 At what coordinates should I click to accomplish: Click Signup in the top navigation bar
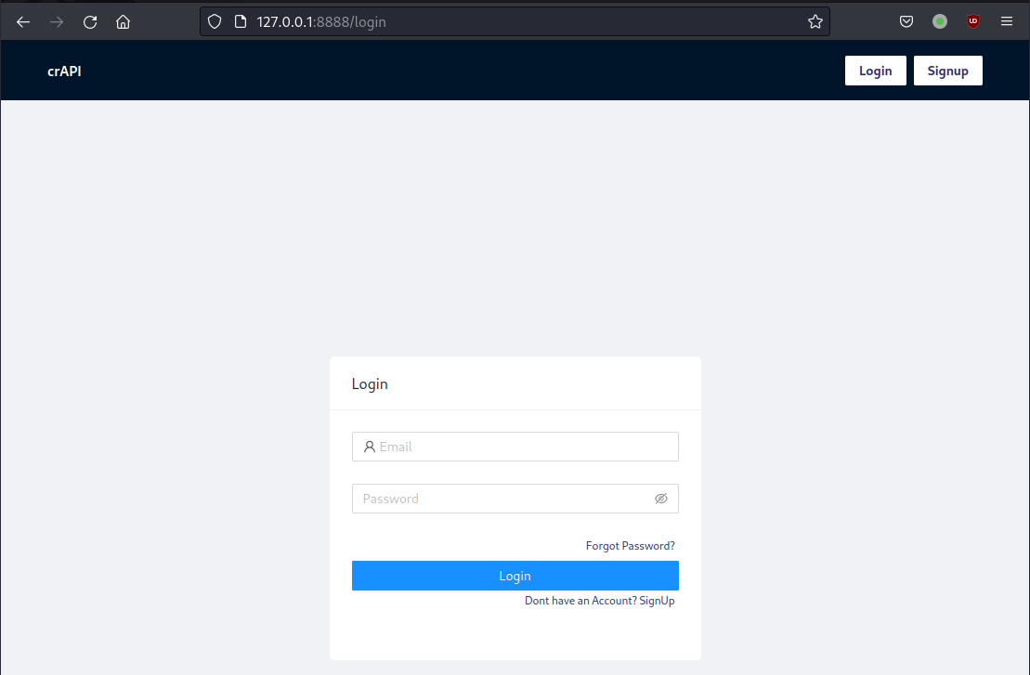click(x=947, y=71)
